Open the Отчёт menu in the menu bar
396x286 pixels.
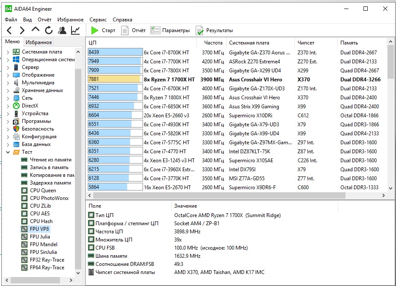(45, 19)
